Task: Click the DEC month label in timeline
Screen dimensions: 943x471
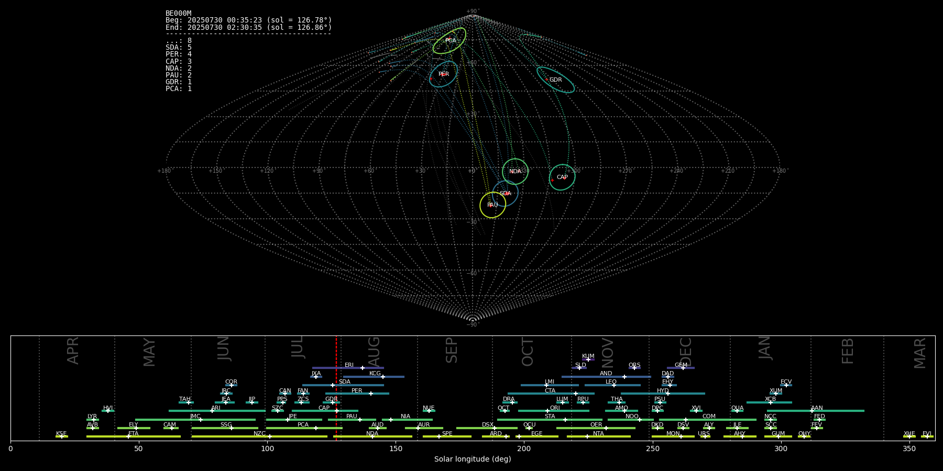Action: [686, 352]
